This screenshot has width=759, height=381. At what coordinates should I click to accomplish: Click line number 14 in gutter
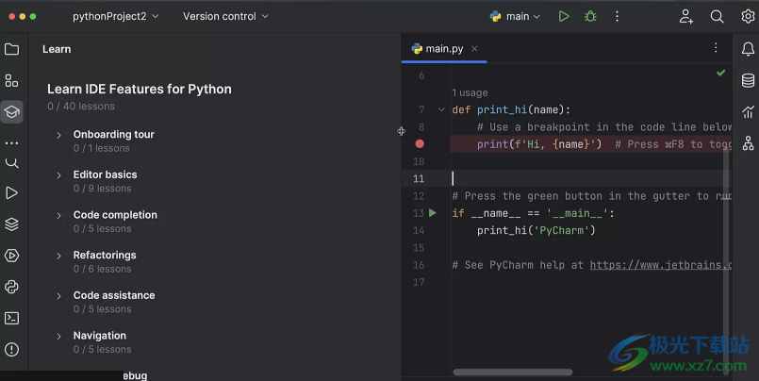(x=419, y=230)
